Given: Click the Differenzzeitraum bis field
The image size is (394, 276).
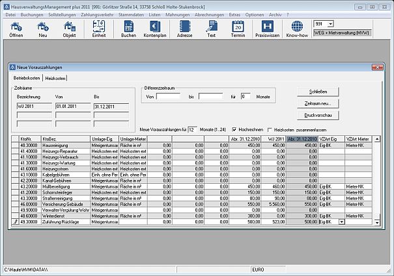Looking at the screenshot, I should pyautogui.click(x=210, y=96).
